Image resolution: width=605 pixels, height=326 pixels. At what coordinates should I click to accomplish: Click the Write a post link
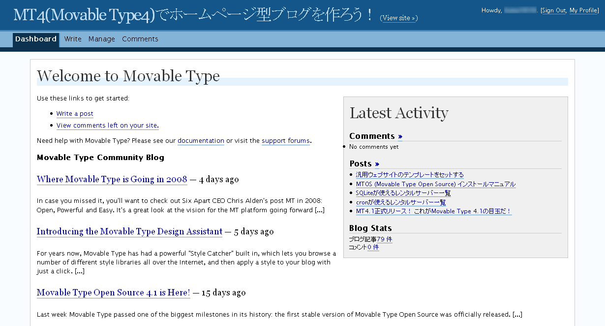point(75,114)
